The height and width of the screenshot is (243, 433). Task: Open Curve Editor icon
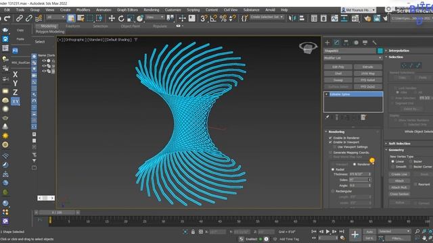click(335, 18)
